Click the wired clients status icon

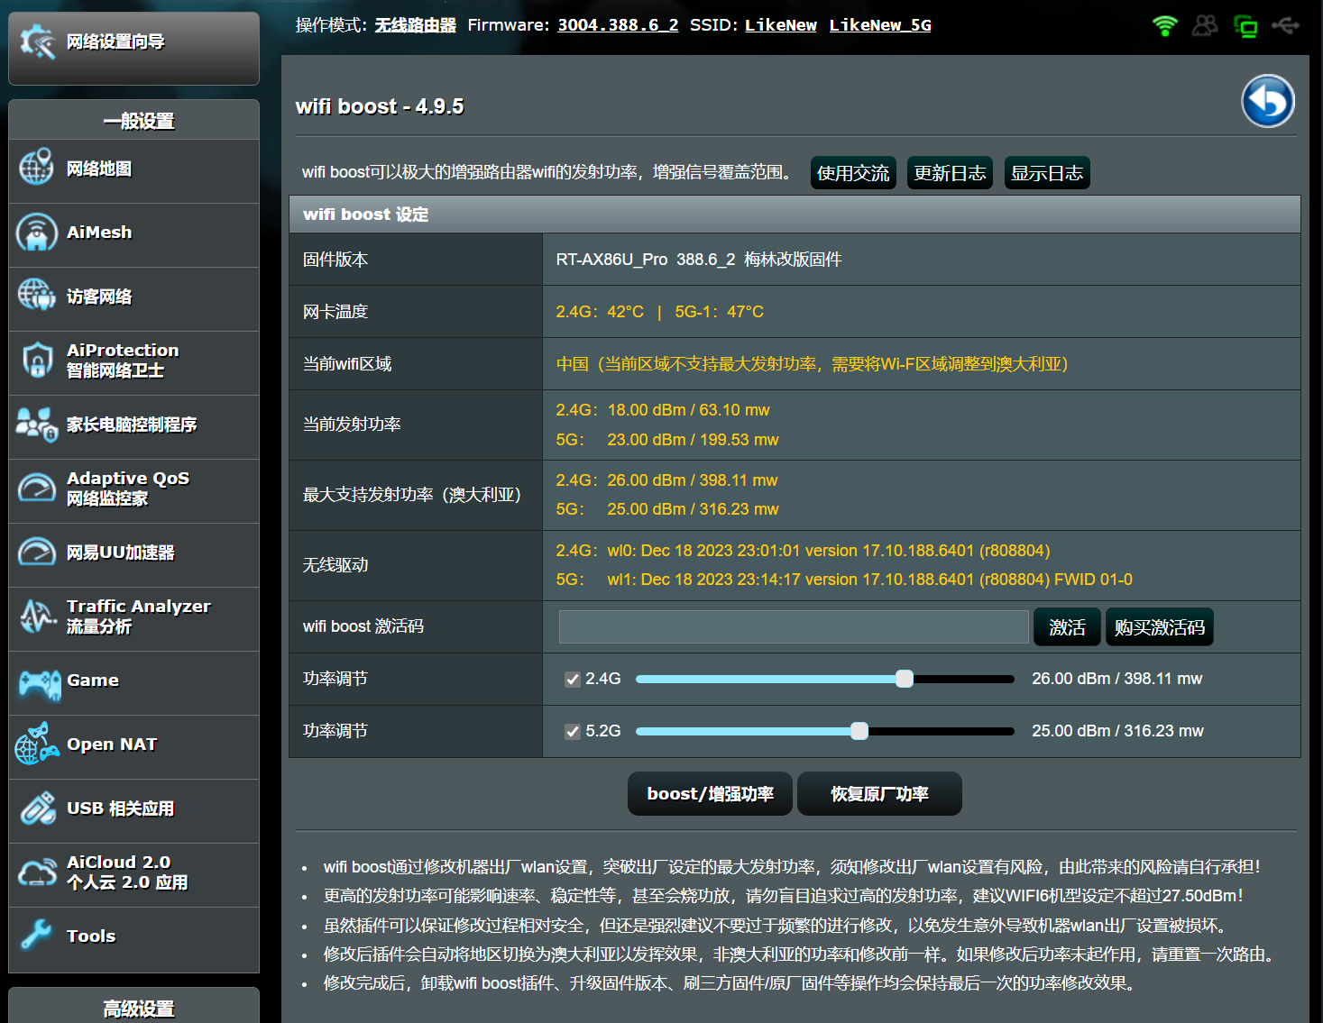coord(1245,26)
